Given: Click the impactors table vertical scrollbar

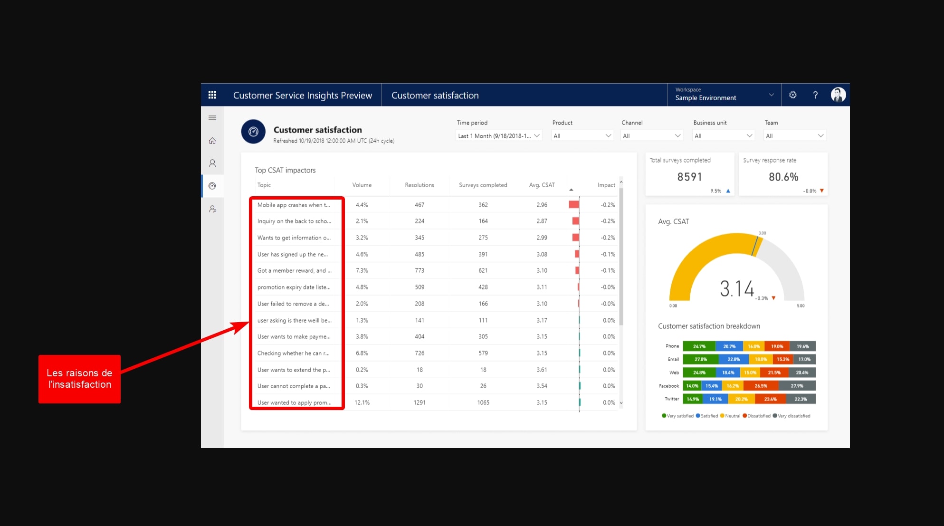Looking at the screenshot, I should [621, 257].
